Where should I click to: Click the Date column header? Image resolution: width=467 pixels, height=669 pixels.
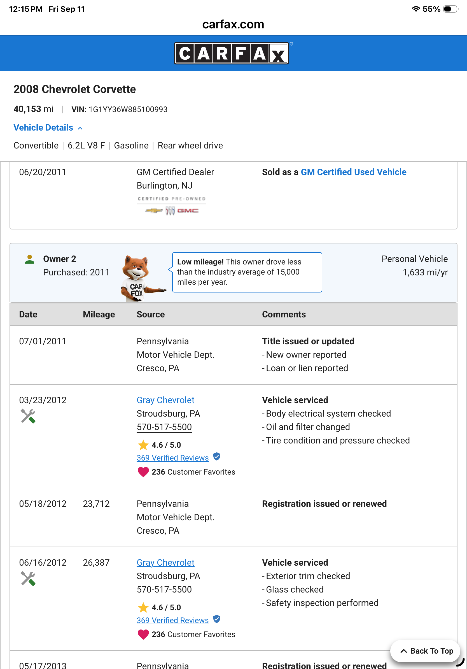coord(28,314)
